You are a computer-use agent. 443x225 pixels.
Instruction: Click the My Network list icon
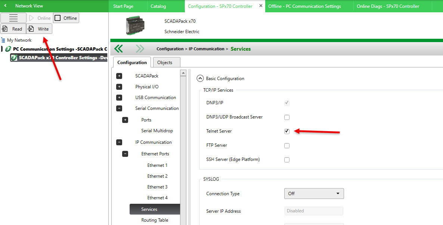point(3,40)
